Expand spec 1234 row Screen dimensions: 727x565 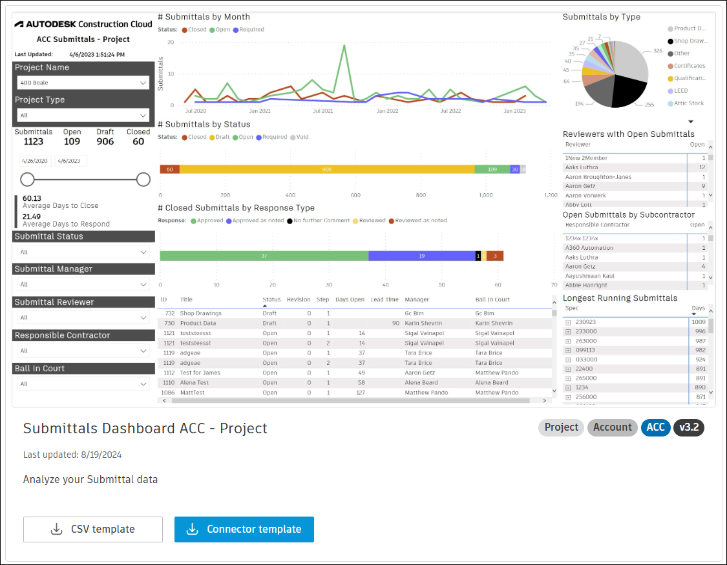568,387
